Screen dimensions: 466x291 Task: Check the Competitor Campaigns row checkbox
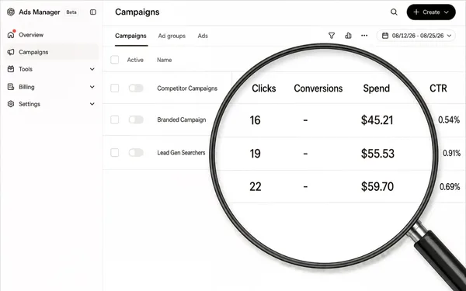click(114, 88)
